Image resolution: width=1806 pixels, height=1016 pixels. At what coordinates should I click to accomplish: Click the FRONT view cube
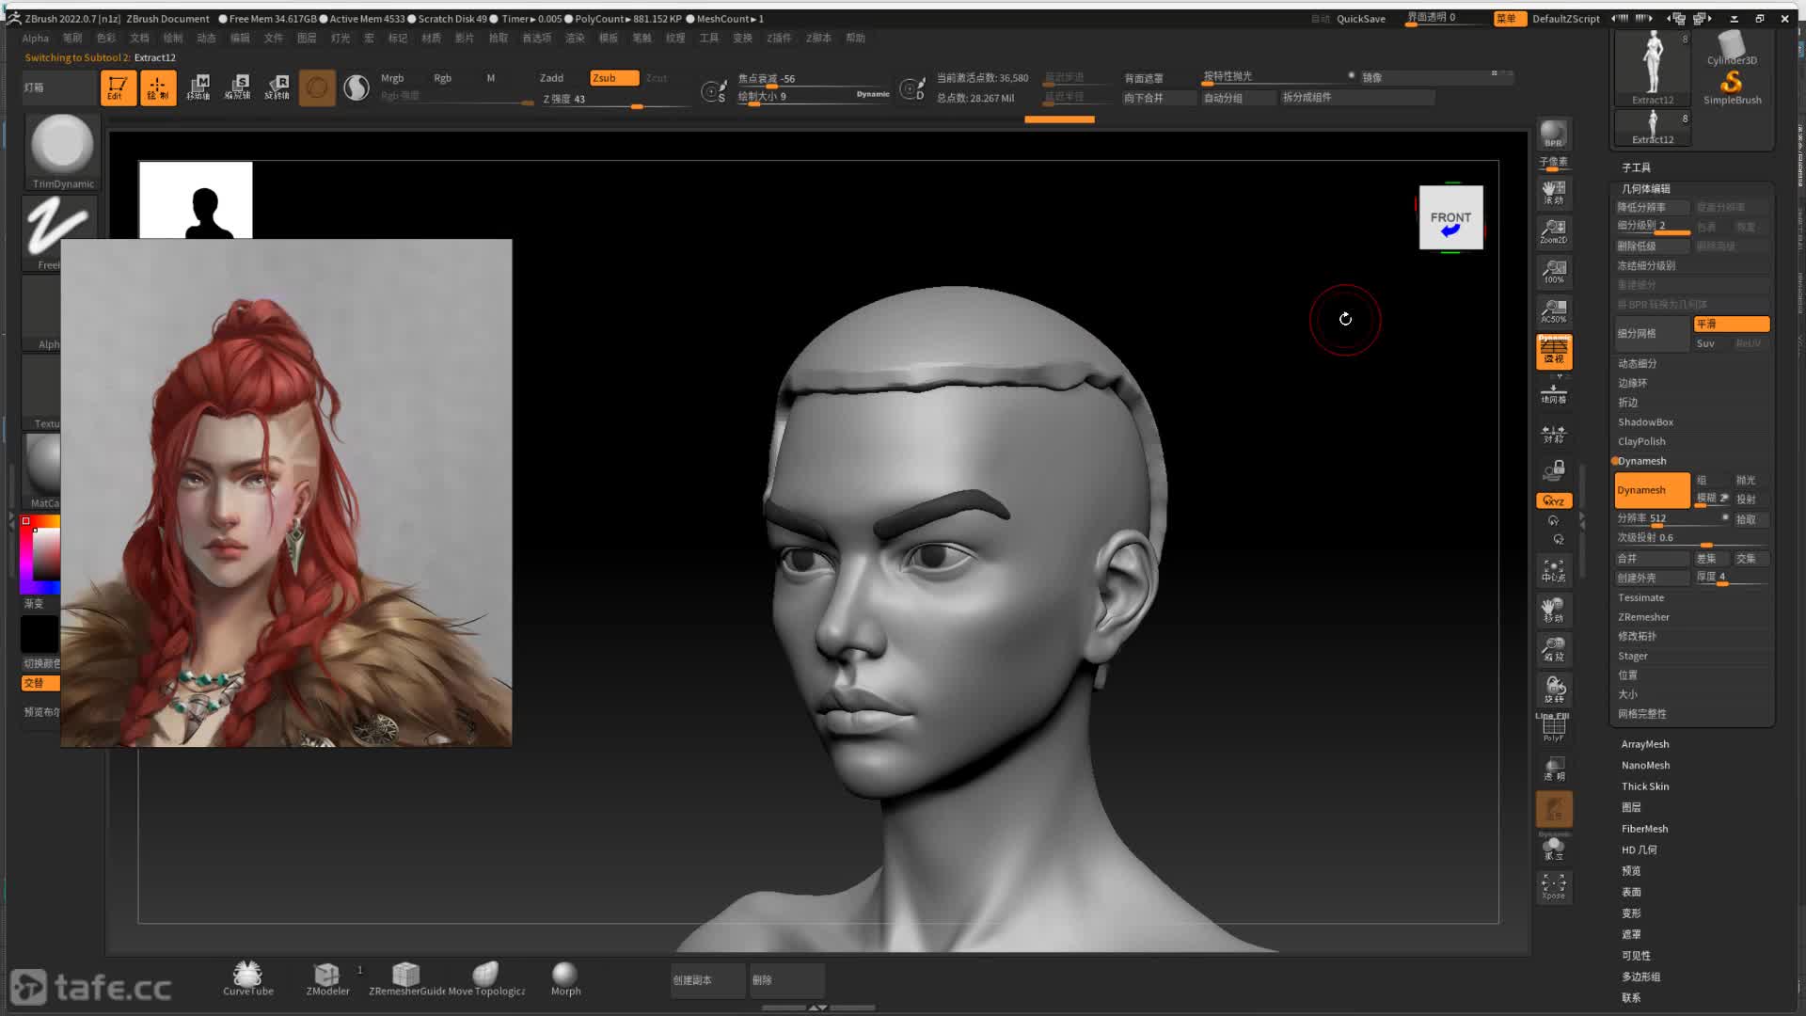click(1450, 217)
